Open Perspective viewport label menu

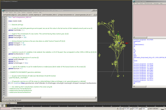click(7, 1)
